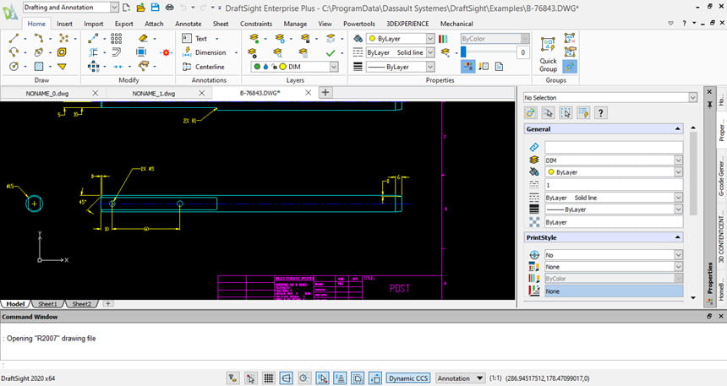727x386 pixels.
Task: Toggle the Quick Input status icon
Action: (375, 378)
